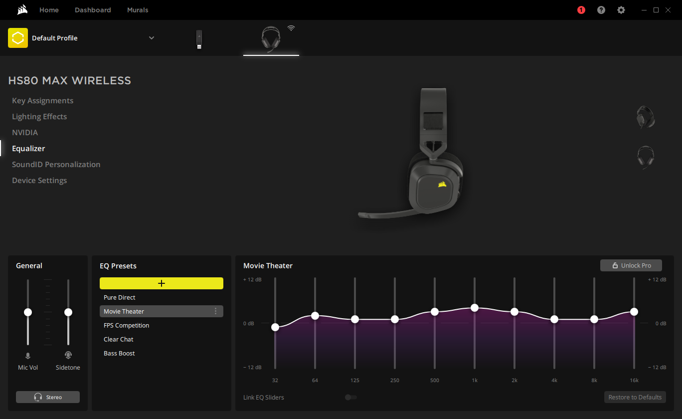Screen dimensions: 682x419
Task: Click the Unlock Pro button
Action: pos(631,265)
